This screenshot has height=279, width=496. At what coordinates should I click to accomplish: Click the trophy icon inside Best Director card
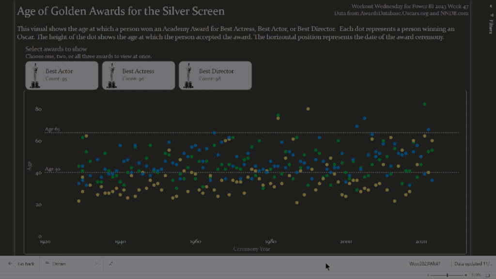click(187, 75)
